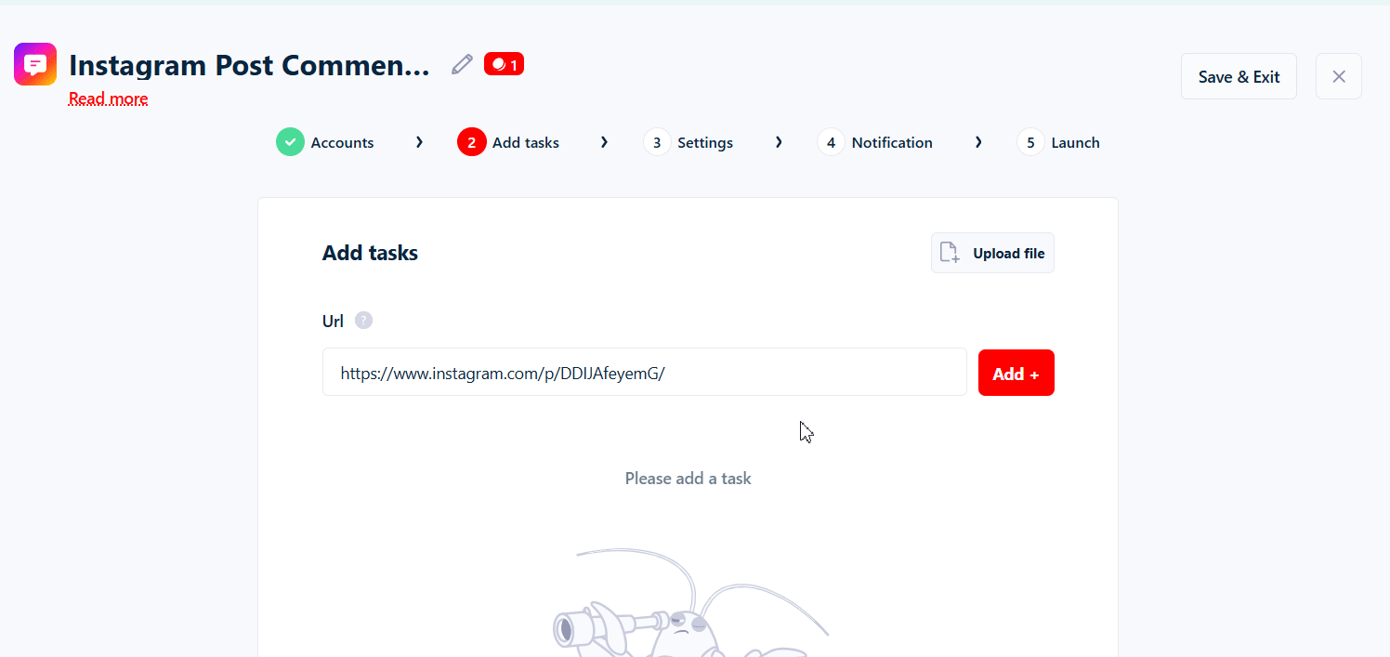1390x657 pixels.
Task: Open the red notification badge showing 1
Action: (504, 63)
